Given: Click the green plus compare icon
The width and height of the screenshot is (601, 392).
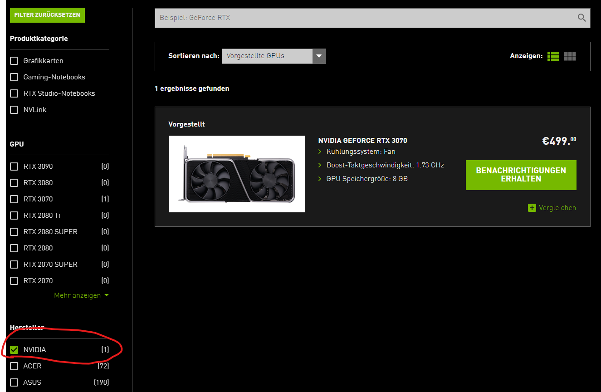Looking at the screenshot, I should pos(532,208).
